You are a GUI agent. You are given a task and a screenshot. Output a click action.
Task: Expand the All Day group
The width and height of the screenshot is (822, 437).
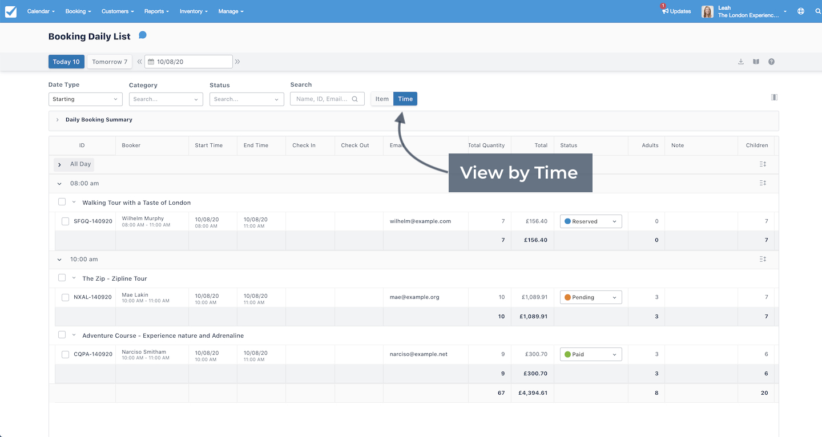(x=59, y=164)
